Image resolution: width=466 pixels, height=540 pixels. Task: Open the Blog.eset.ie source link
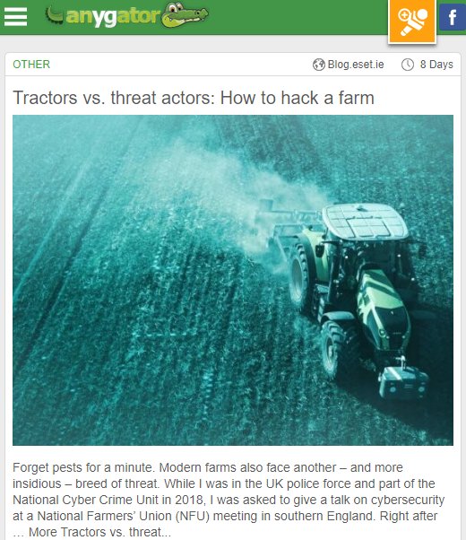click(356, 65)
